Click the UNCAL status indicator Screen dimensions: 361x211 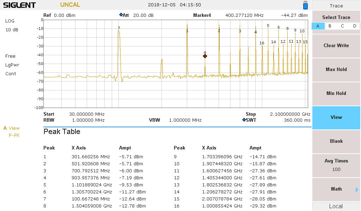70,5
